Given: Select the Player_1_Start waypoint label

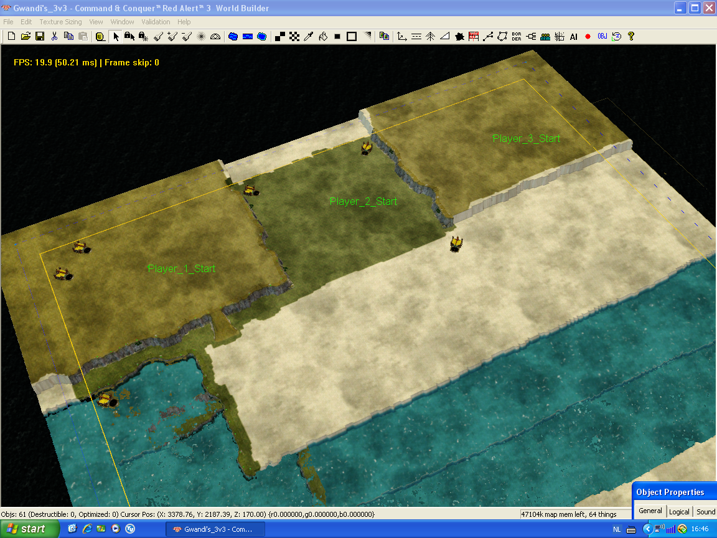Looking at the screenshot, I should [x=182, y=268].
